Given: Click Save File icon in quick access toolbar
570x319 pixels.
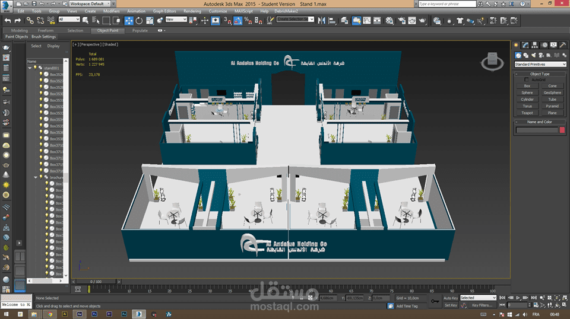Looking at the screenshot, I should (x=34, y=4).
